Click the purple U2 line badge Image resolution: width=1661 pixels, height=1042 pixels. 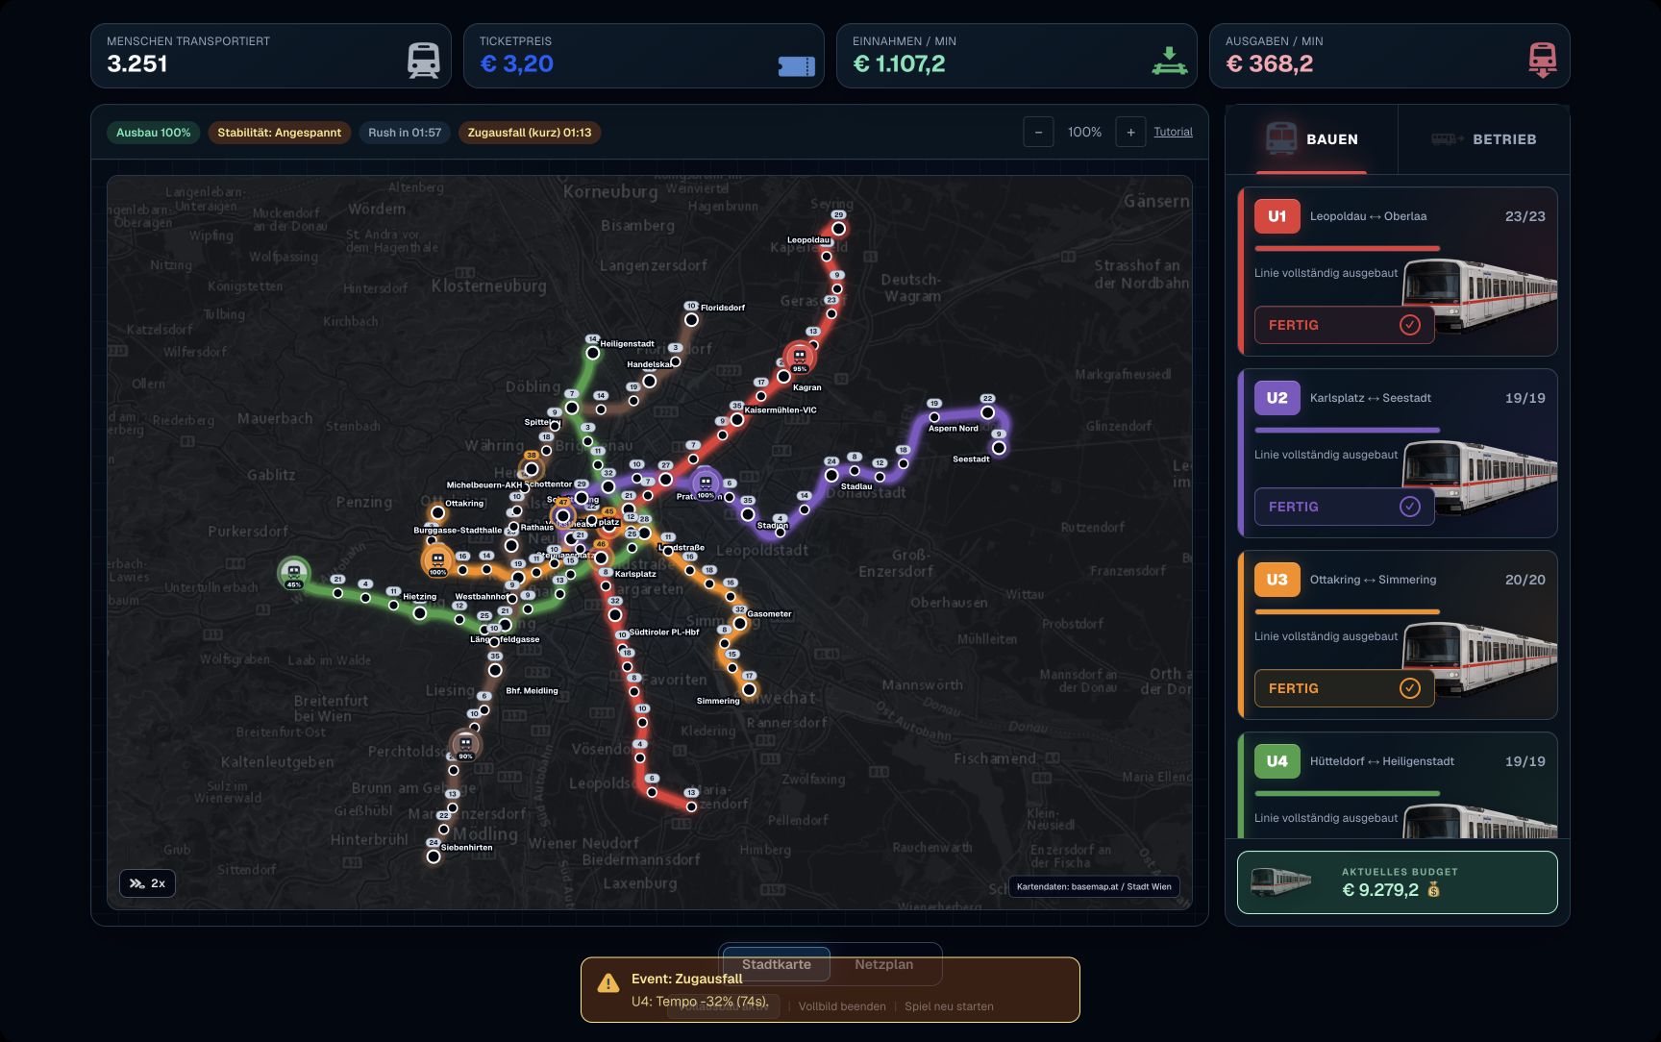click(1277, 398)
